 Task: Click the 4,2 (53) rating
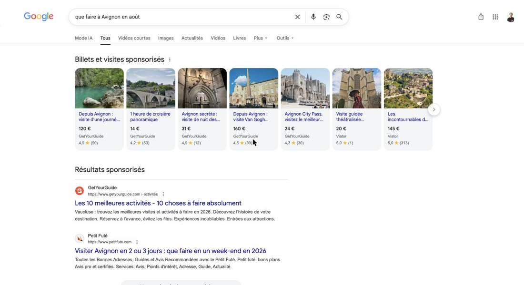(x=140, y=143)
